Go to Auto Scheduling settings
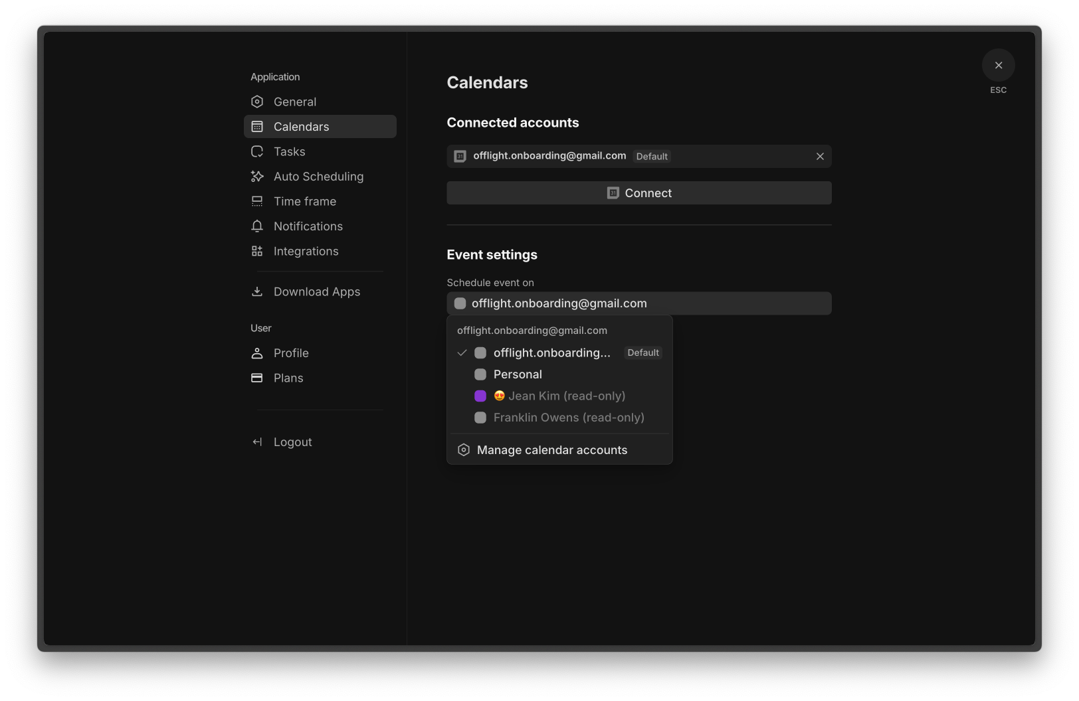 pos(320,176)
